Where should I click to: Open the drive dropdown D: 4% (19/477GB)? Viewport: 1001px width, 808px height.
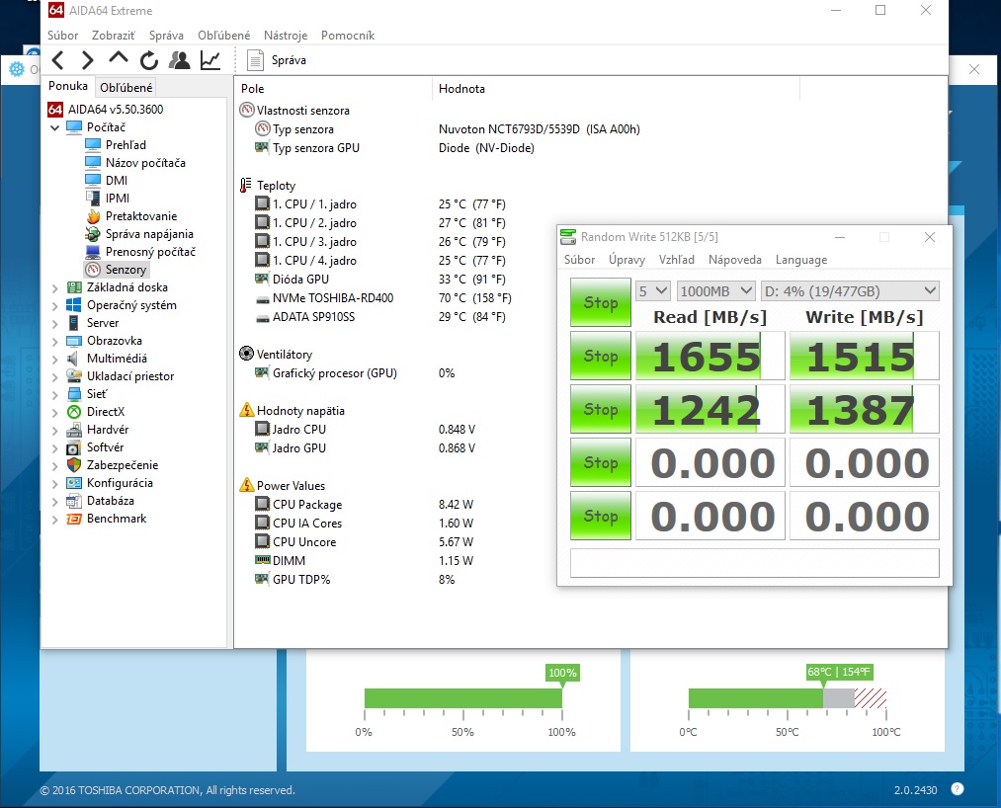pos(850,291)
